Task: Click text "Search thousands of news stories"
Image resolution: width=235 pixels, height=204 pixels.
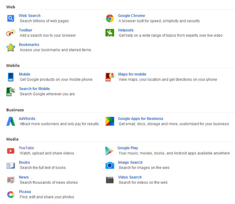Action: pos(49,183)
